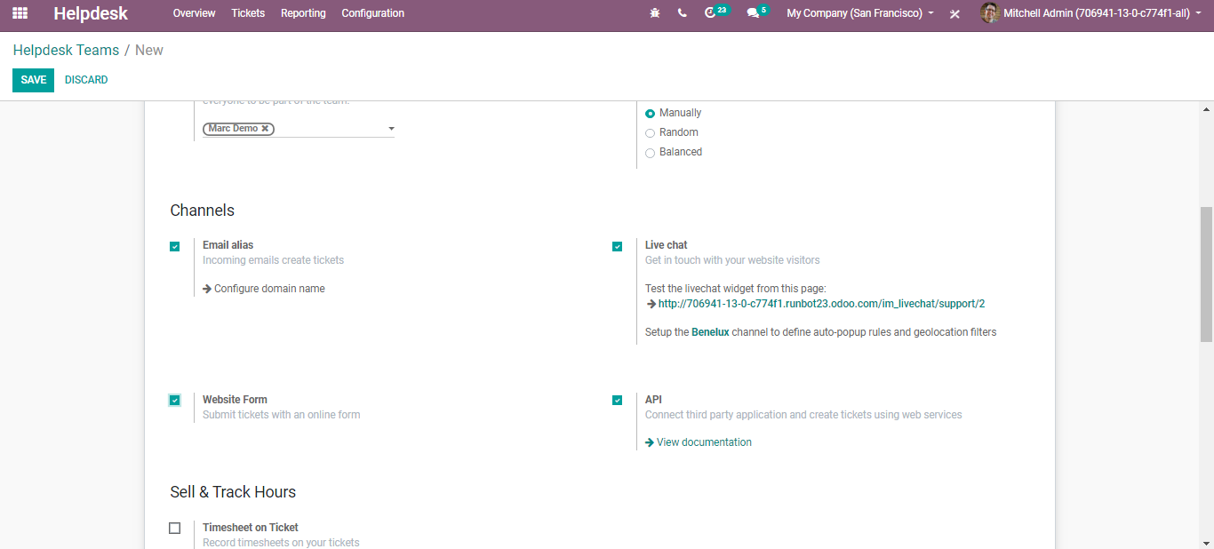Open the Overview menu
Screen dimensions: 1214x549
click(195, 13)
